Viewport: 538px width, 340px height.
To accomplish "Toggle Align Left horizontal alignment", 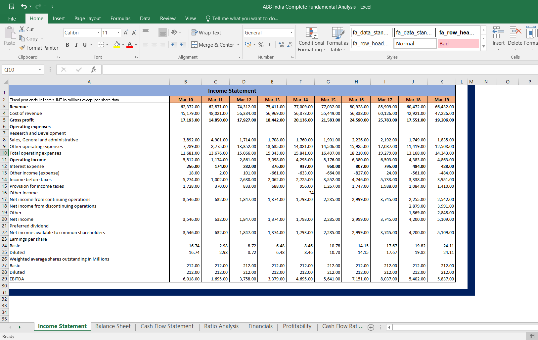I will coord(146,45).
